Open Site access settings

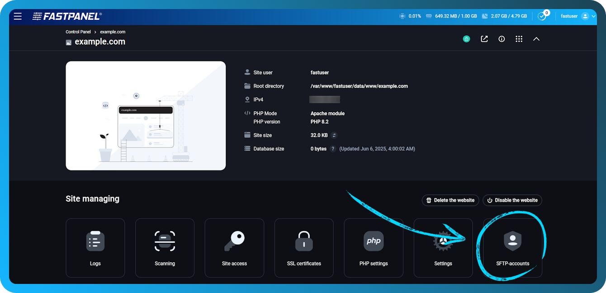234,248
